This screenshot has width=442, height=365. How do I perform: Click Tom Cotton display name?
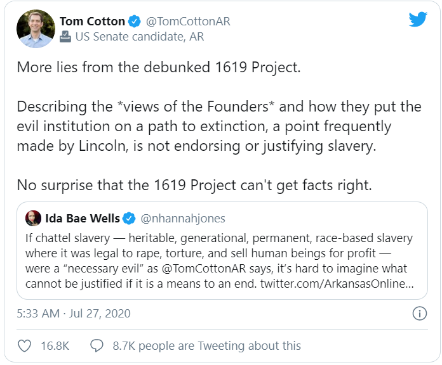point(92,22)
